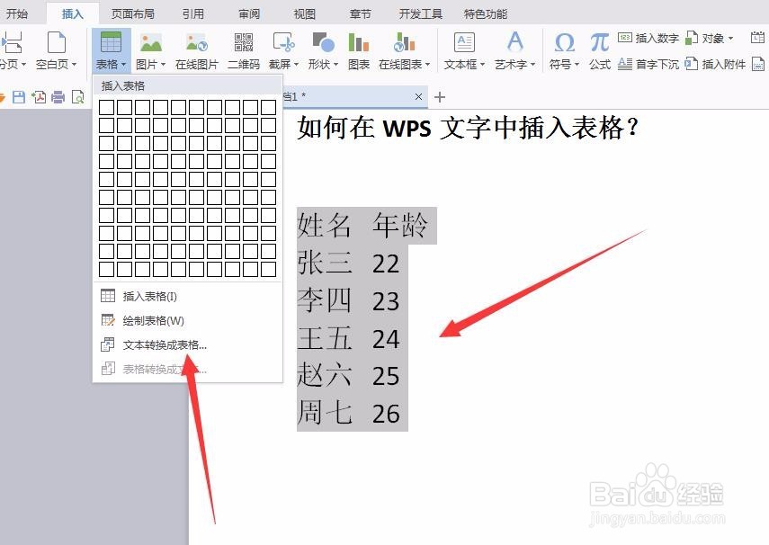Expand the 艺术字 dropdown arrow

532,65
